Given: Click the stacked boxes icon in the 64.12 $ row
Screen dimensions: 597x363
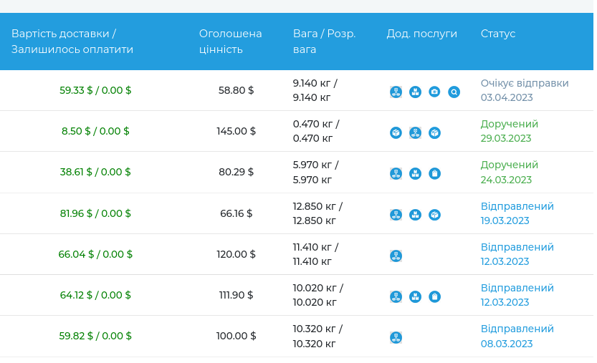Looking at the screenshot, I should [x=415, y=296].
